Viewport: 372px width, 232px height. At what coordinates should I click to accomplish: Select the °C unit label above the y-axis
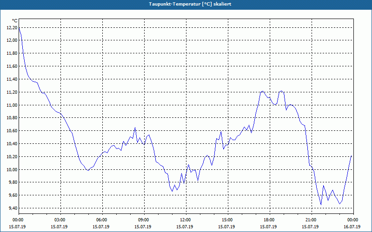point(15,21)
